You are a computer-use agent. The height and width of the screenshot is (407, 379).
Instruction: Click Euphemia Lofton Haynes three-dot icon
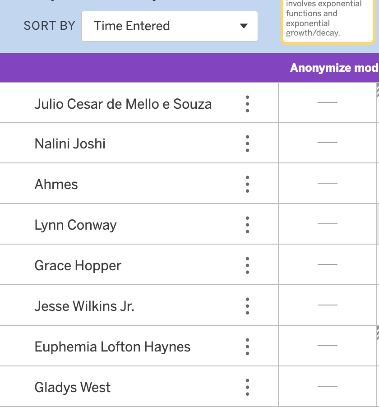point(247,347)
